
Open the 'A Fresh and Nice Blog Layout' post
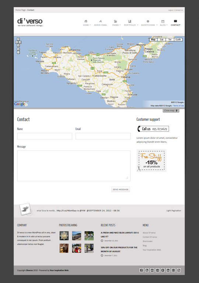coord(120,234)
